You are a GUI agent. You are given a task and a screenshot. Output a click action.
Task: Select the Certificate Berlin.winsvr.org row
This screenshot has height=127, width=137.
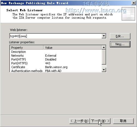point(56,67)
